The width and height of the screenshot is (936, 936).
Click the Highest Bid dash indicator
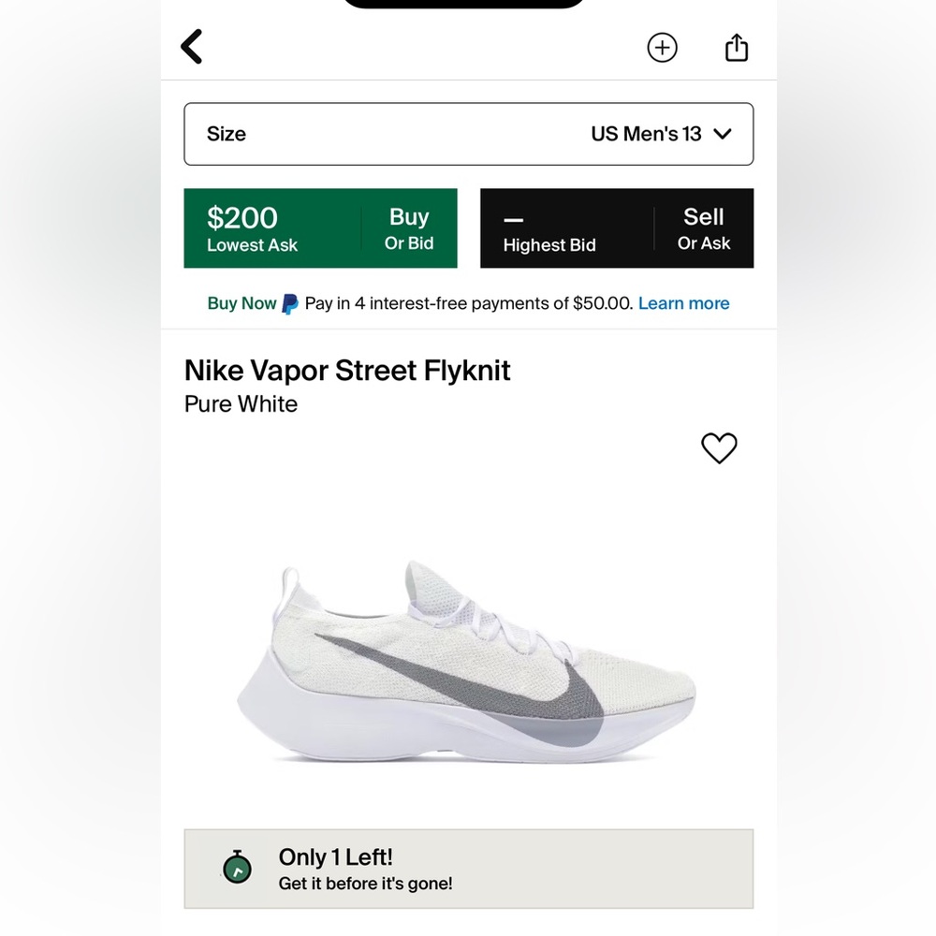click(x=548, y=227)
